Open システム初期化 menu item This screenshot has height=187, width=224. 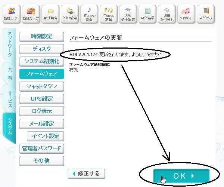point(42,61)
